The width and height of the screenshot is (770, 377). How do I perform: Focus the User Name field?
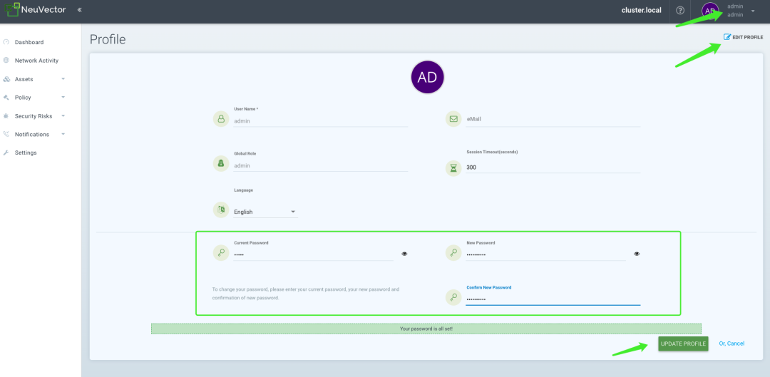[321, 120]
